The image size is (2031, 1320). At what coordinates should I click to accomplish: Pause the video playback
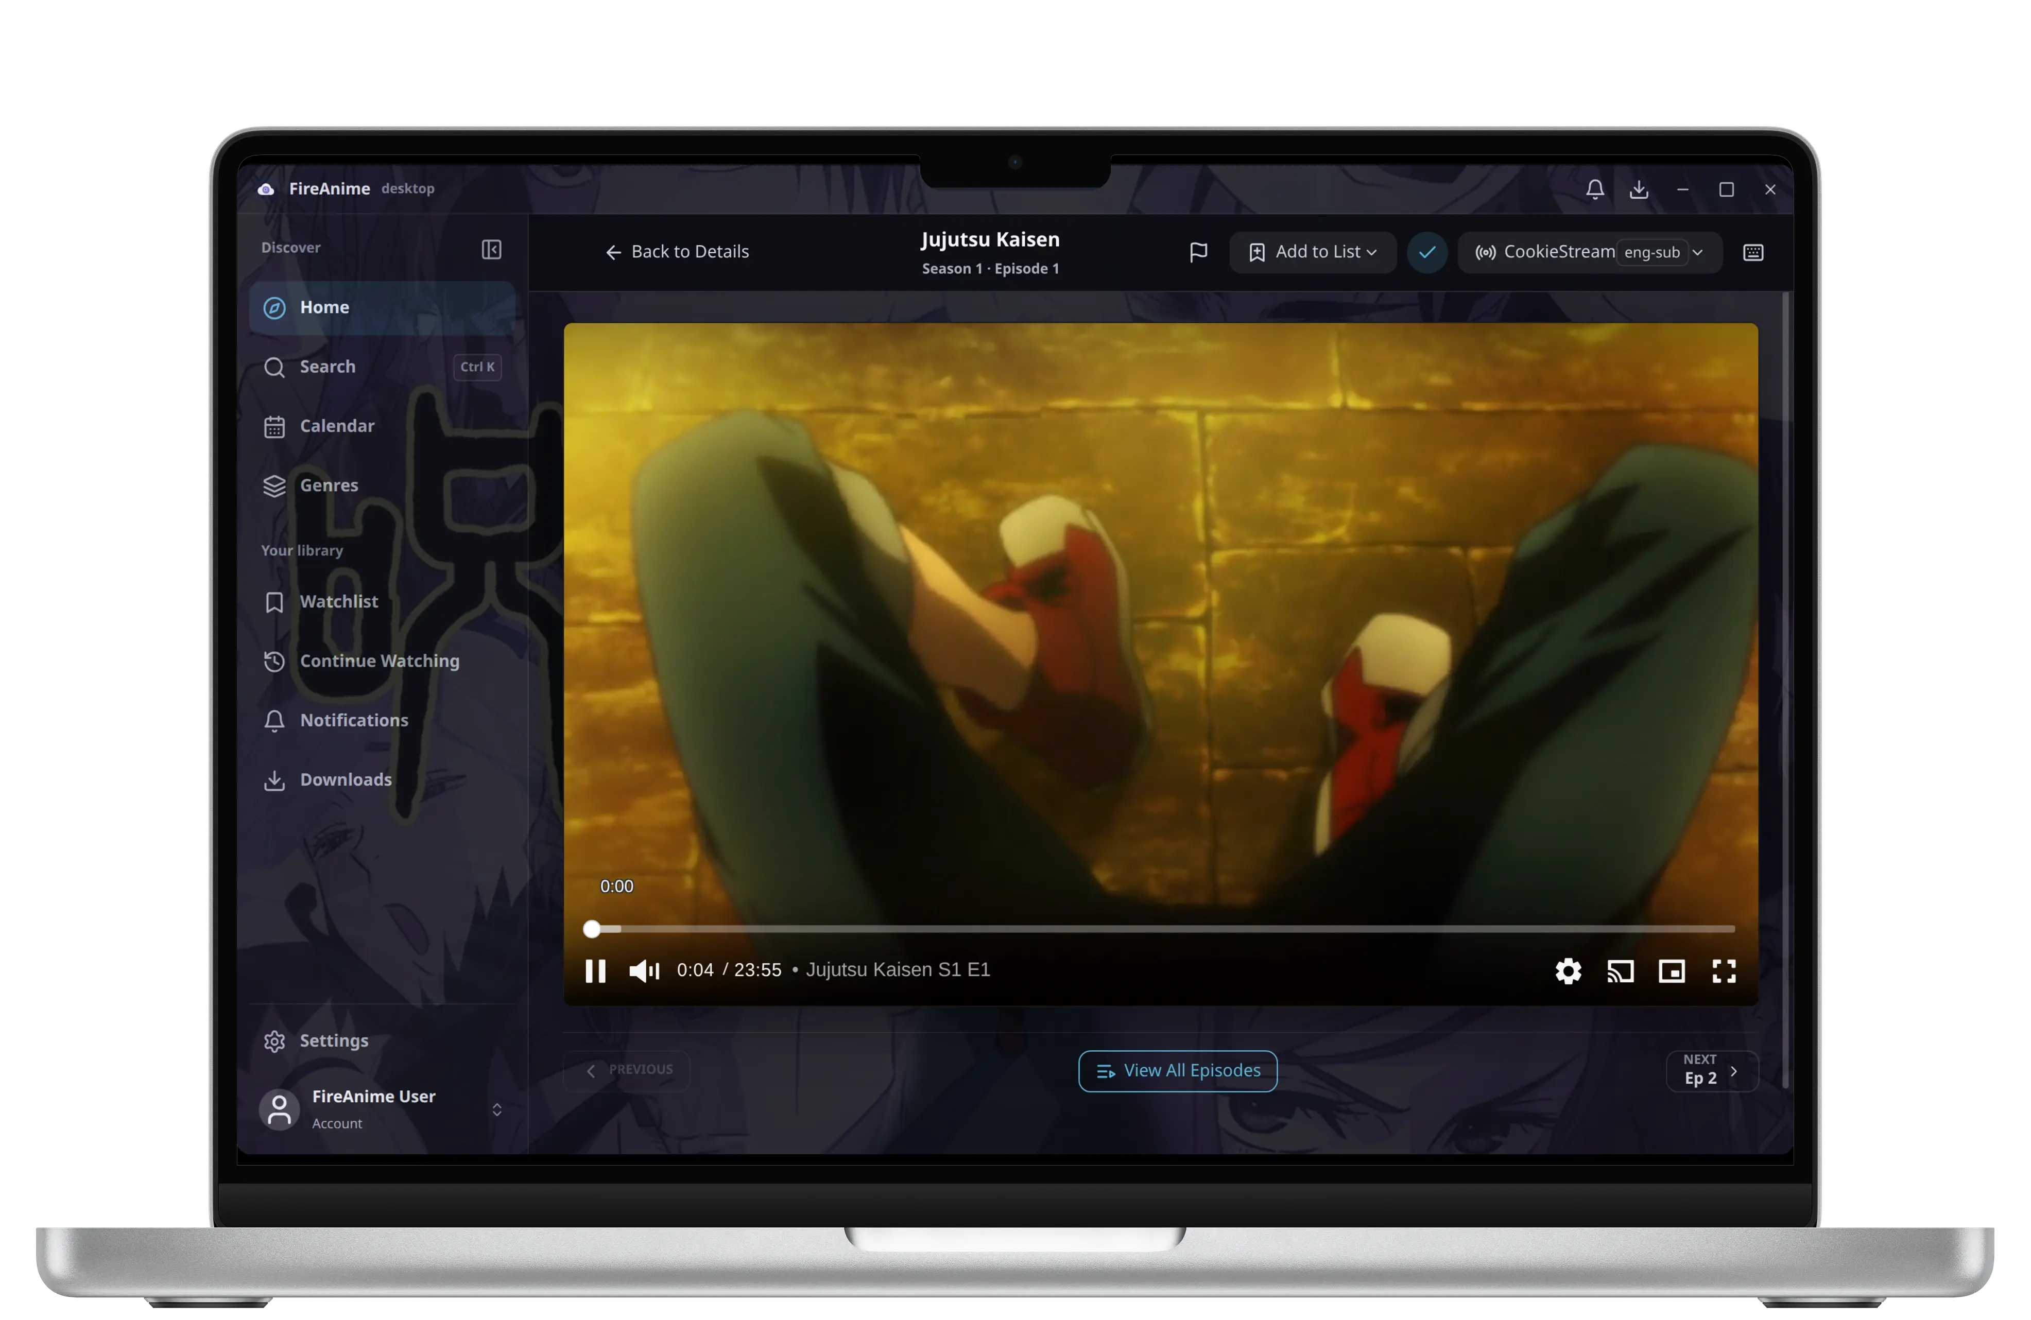pyautogui.click(x=596, y=970)
